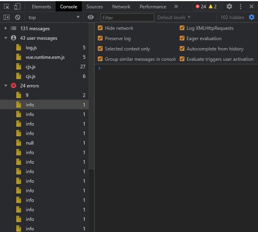Collapse the 24 errors group

pos(6,86)
